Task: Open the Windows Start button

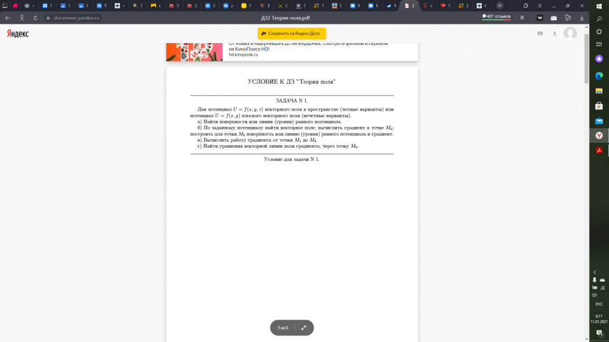Action: tap(599, 6)
